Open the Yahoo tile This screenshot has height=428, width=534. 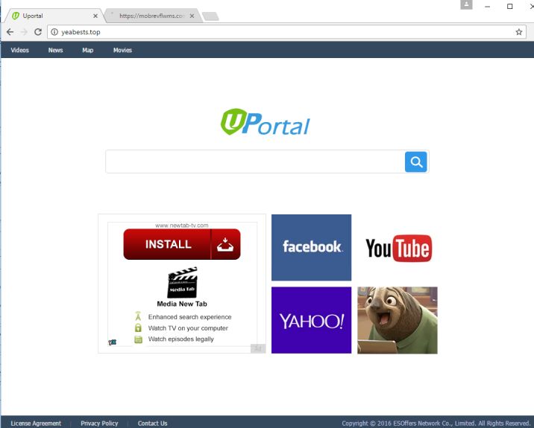[311, 320]
